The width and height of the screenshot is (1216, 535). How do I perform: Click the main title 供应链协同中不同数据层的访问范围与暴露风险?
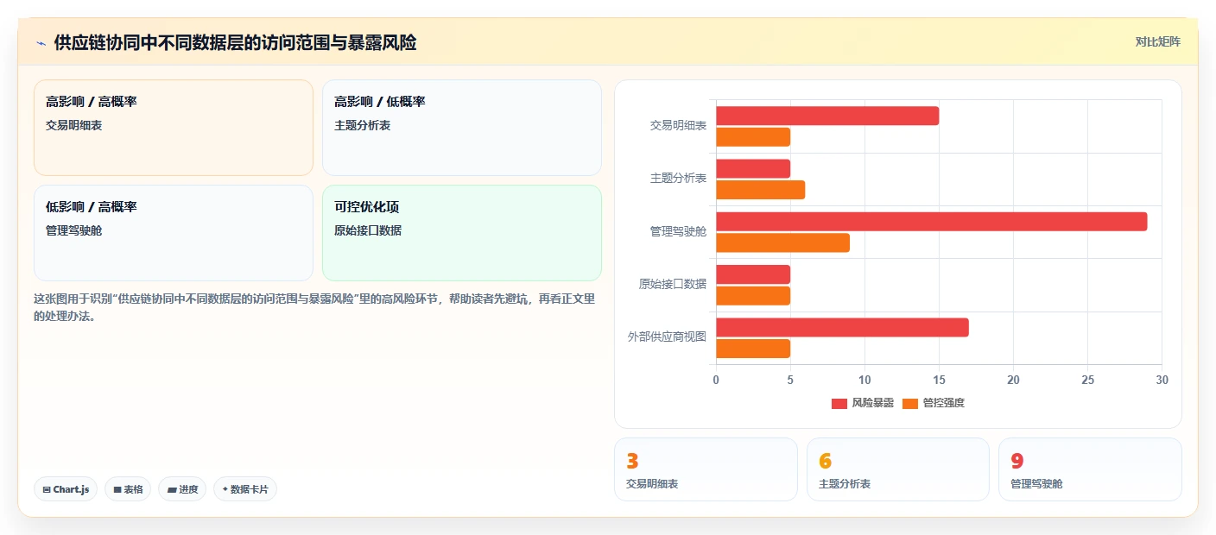point(235,42)
